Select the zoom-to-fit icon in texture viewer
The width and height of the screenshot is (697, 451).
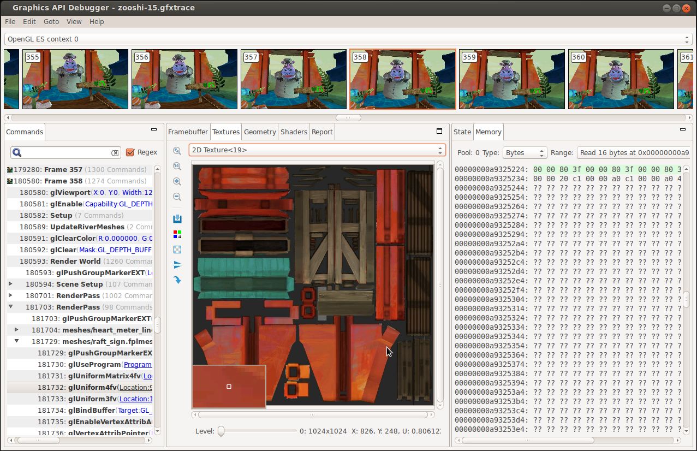click(177, 151)
